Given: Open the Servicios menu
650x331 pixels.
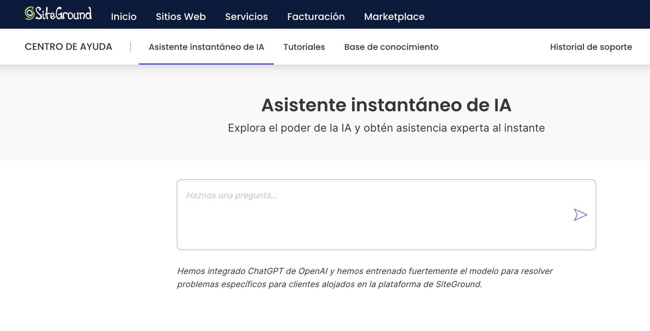Looking at the screenshot, I should (246, 17).
